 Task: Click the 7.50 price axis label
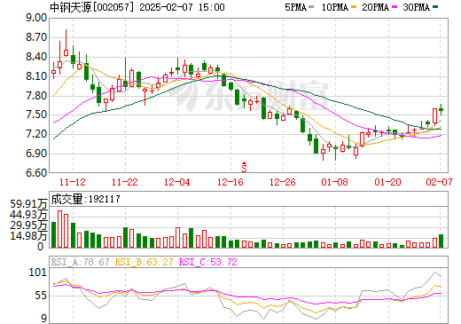click(36, 115)
